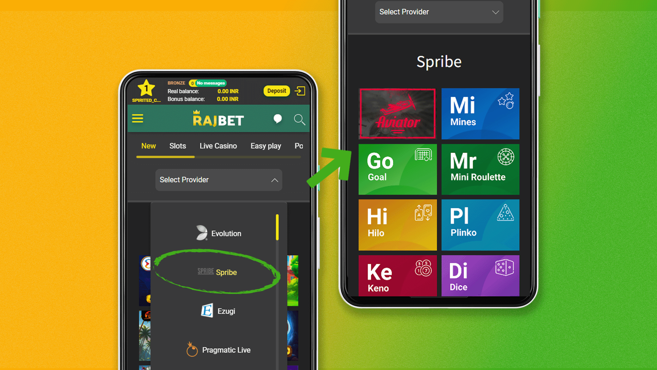Switch to the Live Casino tab
657x370 pixels.
218,146
